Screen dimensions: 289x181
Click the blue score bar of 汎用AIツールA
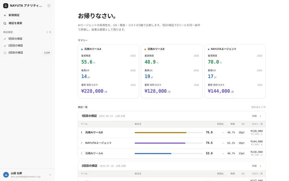[x=153, y=153]
